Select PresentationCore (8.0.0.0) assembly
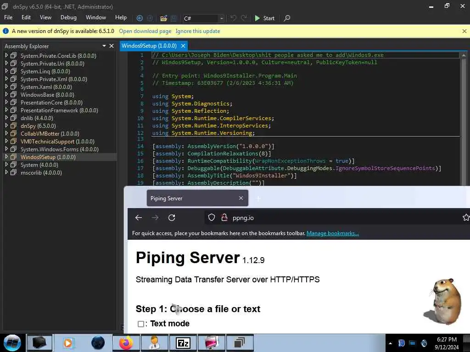The image size is (470, 352). click(51, 102)
